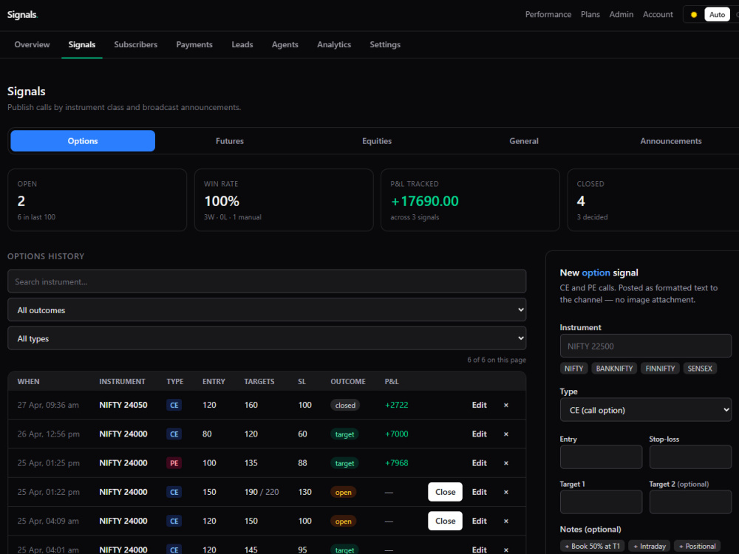The image size is (739, 554).
Task: Remove the 25 Apr 01:25 pm PE signal
Action: [505, 463]
